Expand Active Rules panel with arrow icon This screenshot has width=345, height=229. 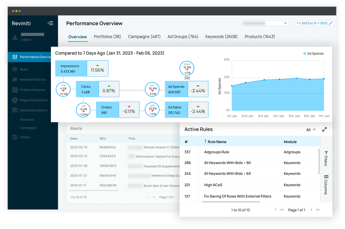tap(324, 130)
